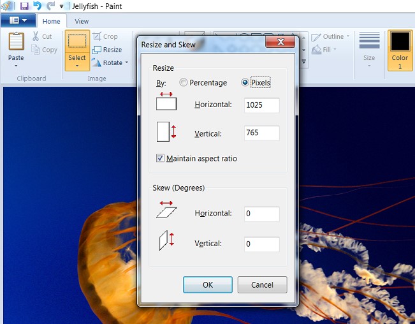Click Copy in Clipboard group
This screenshot has width=415, height=324.
44,50
